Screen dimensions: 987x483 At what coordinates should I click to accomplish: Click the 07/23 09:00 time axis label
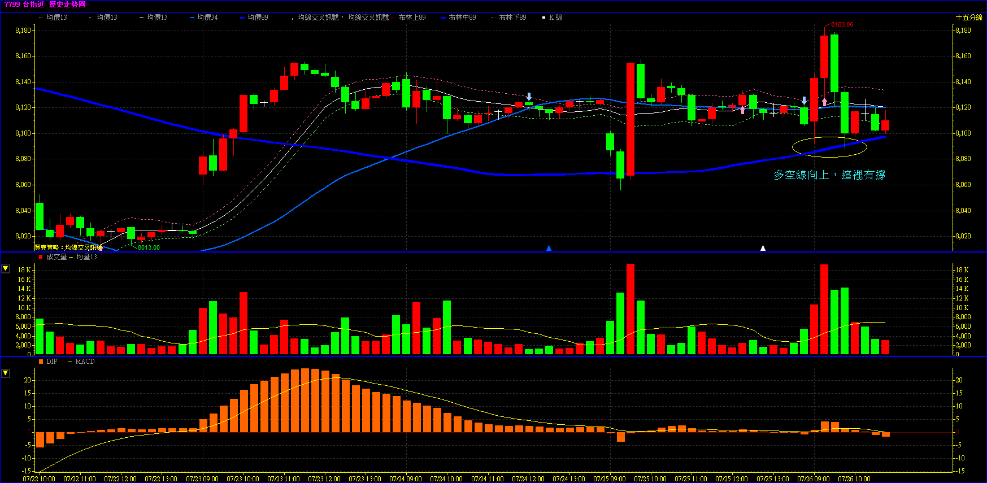click(x=202, y=479)
